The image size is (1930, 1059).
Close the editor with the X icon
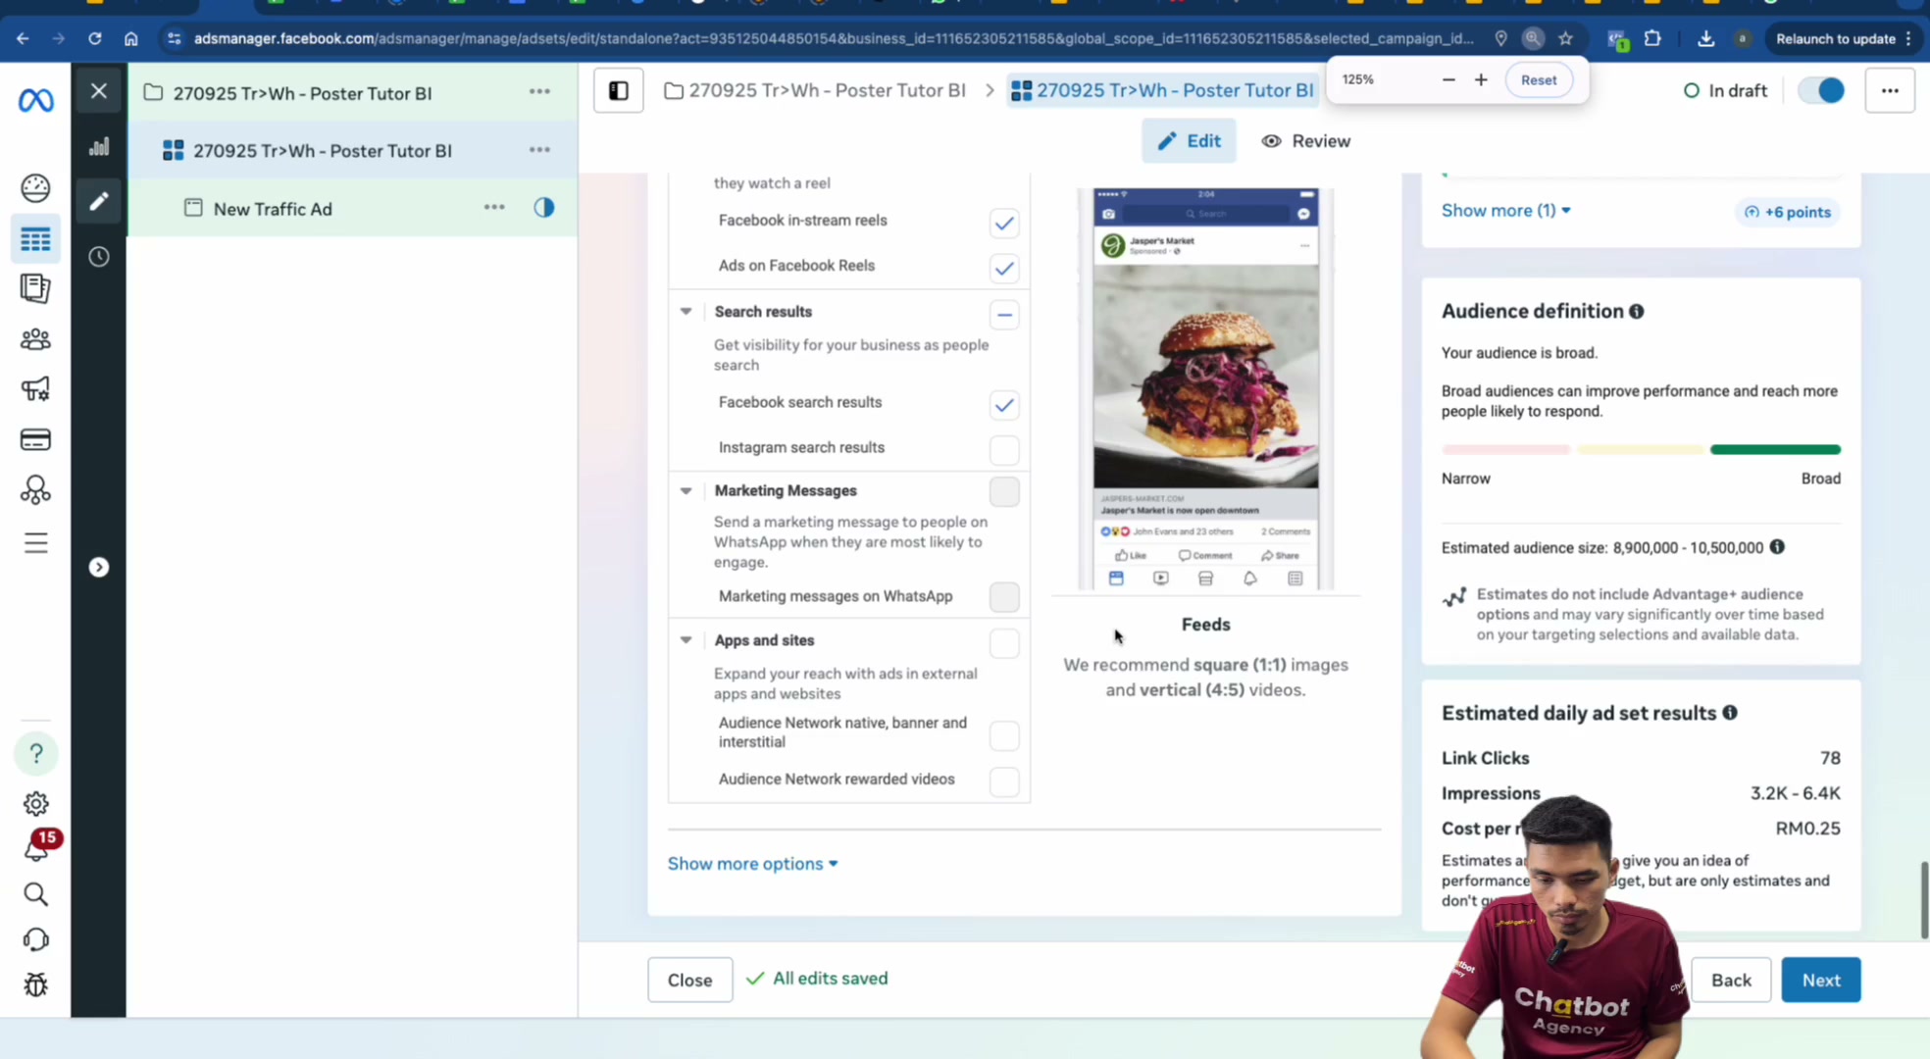click(98, 91)
